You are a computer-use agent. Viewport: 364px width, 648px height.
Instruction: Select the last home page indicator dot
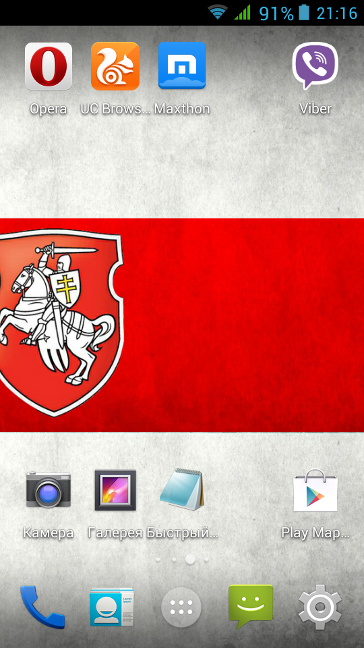pos(206,559)
